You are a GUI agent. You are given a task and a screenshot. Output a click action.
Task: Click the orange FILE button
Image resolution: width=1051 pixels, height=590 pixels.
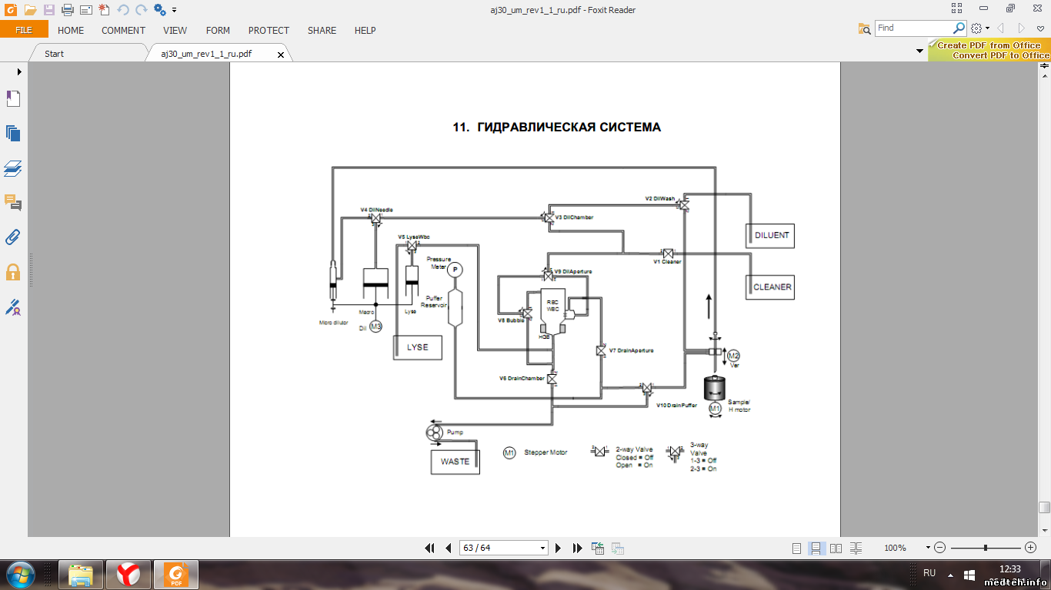pos(24,30)
